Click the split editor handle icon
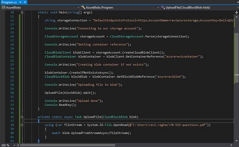The height and width of the screenshot is (147, 239). point(237,12)
